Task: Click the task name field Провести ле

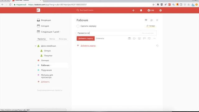Action: pyautogui.click(x=109, y=33)
